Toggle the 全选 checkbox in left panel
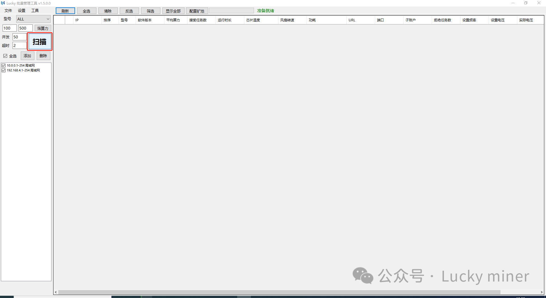This screenshot has height=298, width=546. pos(5,56)
